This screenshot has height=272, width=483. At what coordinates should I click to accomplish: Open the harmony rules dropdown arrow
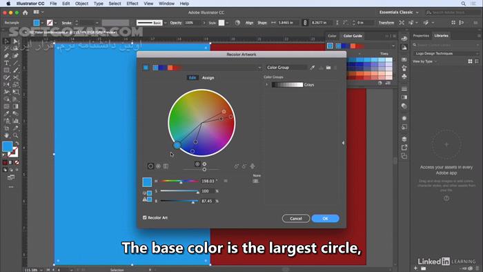pyautogui.click(x=259, y=68)
